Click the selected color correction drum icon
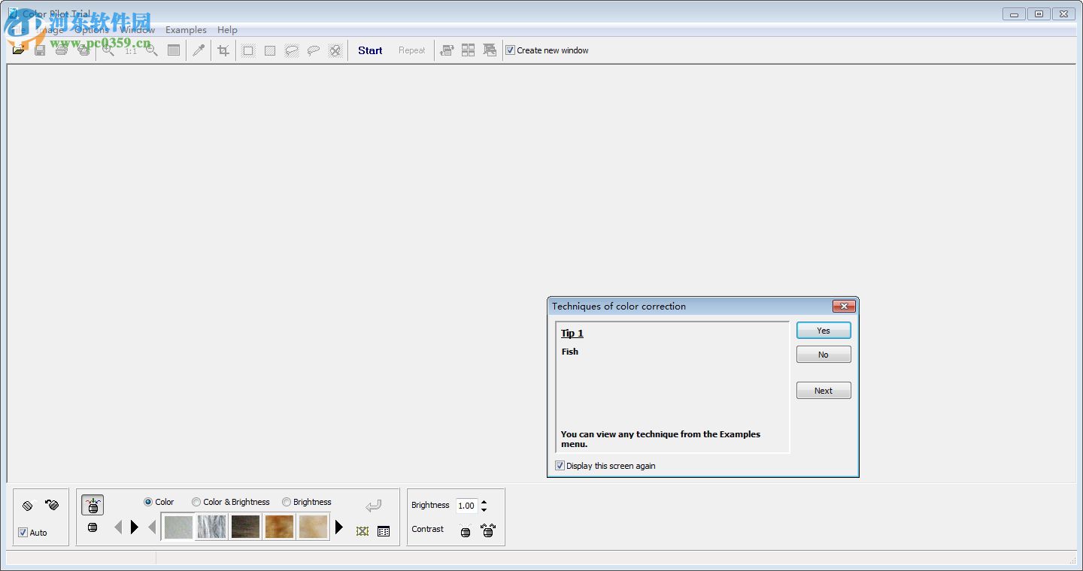Screen dimensions: 1083x571 (93, 505)
